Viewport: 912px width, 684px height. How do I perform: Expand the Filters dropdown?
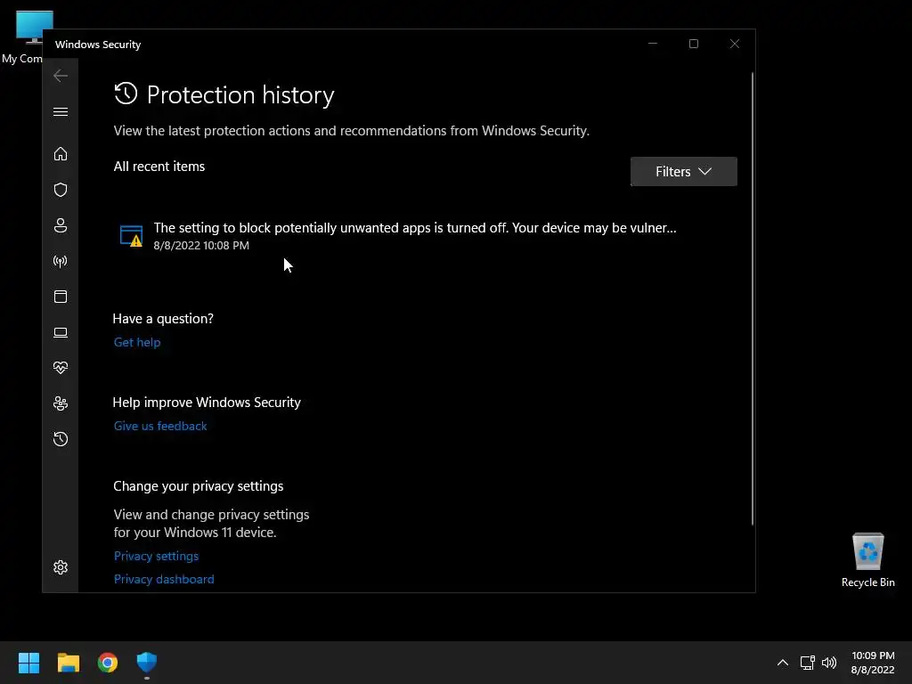pos(683,172)
